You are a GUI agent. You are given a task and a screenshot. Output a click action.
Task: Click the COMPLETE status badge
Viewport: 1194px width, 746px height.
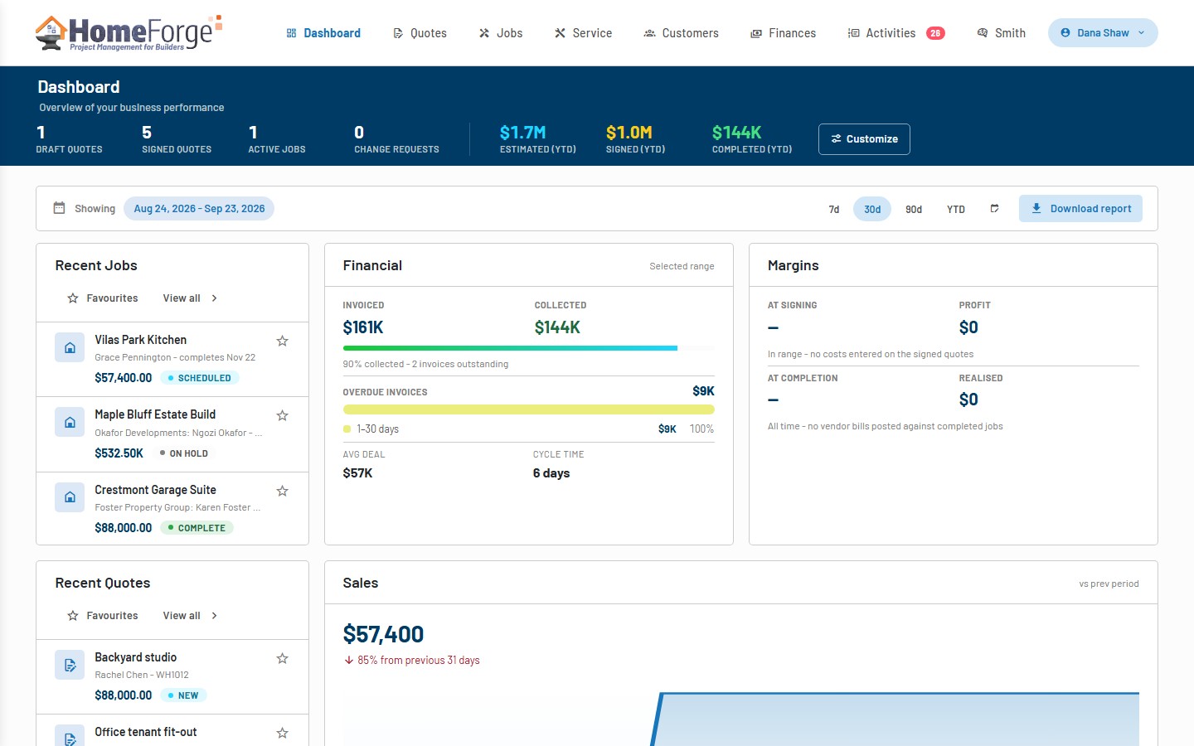(x=197, y=528)
